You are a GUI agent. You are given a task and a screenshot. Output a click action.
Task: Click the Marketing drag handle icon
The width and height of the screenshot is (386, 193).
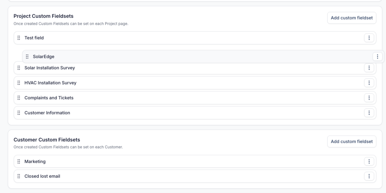19,161
